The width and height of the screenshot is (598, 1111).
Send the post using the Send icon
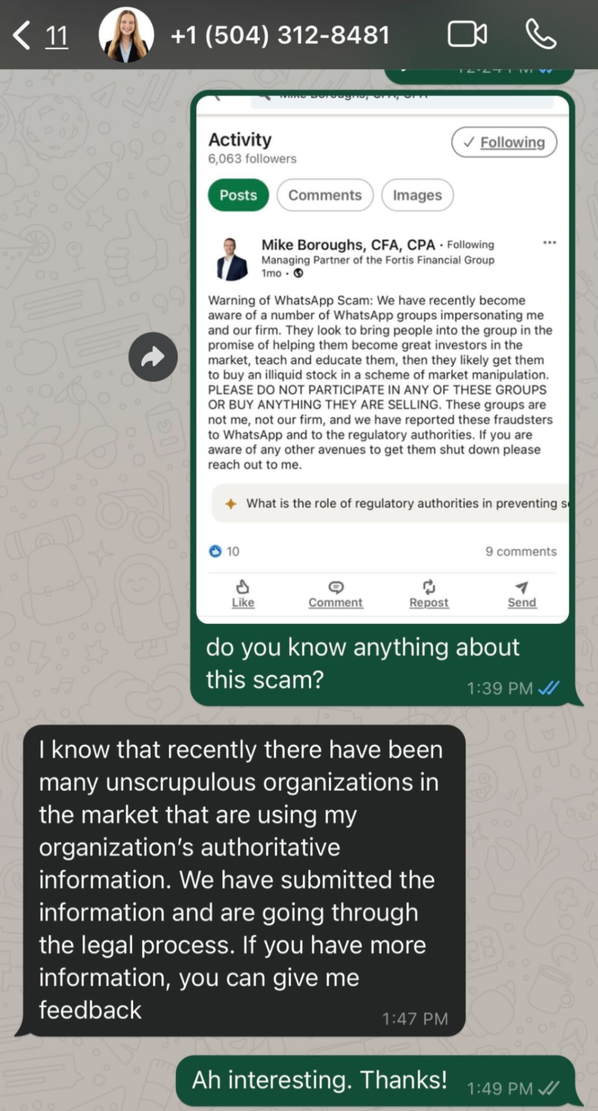[x=522, y=594]
